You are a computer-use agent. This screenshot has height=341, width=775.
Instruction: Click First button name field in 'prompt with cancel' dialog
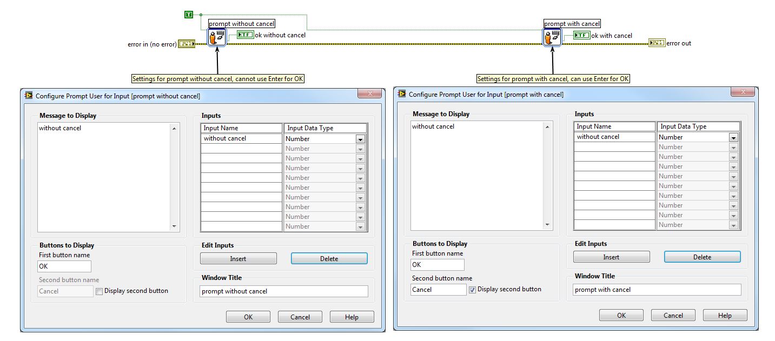point(438,265)
